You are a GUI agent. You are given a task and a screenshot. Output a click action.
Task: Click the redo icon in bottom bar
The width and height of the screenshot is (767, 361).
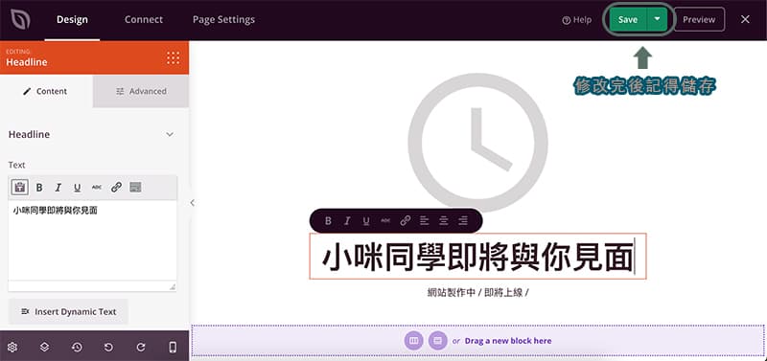pyautogui.click(x=141, y=347)
